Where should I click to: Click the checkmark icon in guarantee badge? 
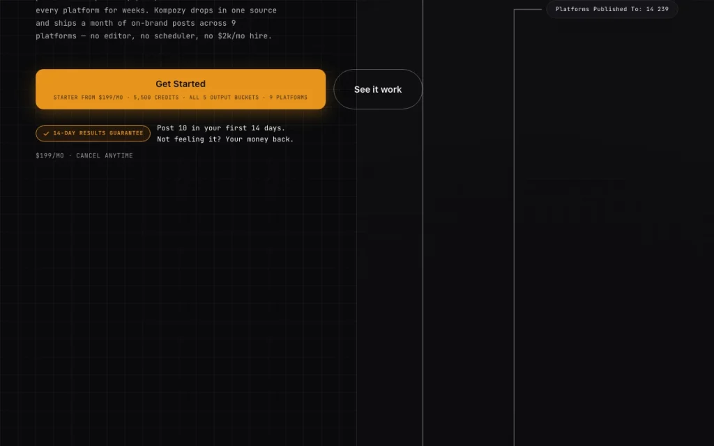46,133
